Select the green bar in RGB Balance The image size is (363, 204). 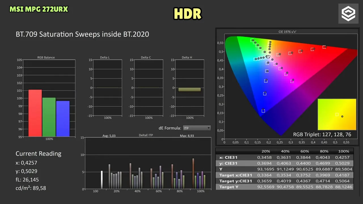[49, 117]
